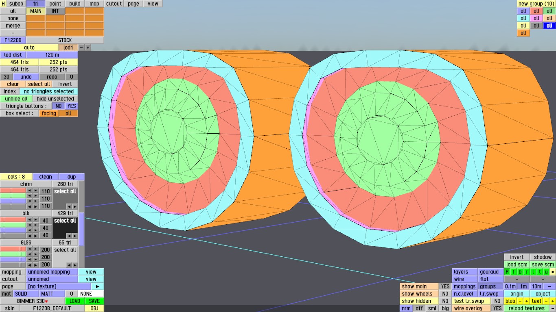Click left arrow next to blk red slider
The height and width of the screenshot is (312, 556).
(29, 220)
